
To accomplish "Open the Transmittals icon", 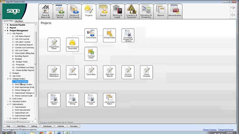I will click(91, 72).
